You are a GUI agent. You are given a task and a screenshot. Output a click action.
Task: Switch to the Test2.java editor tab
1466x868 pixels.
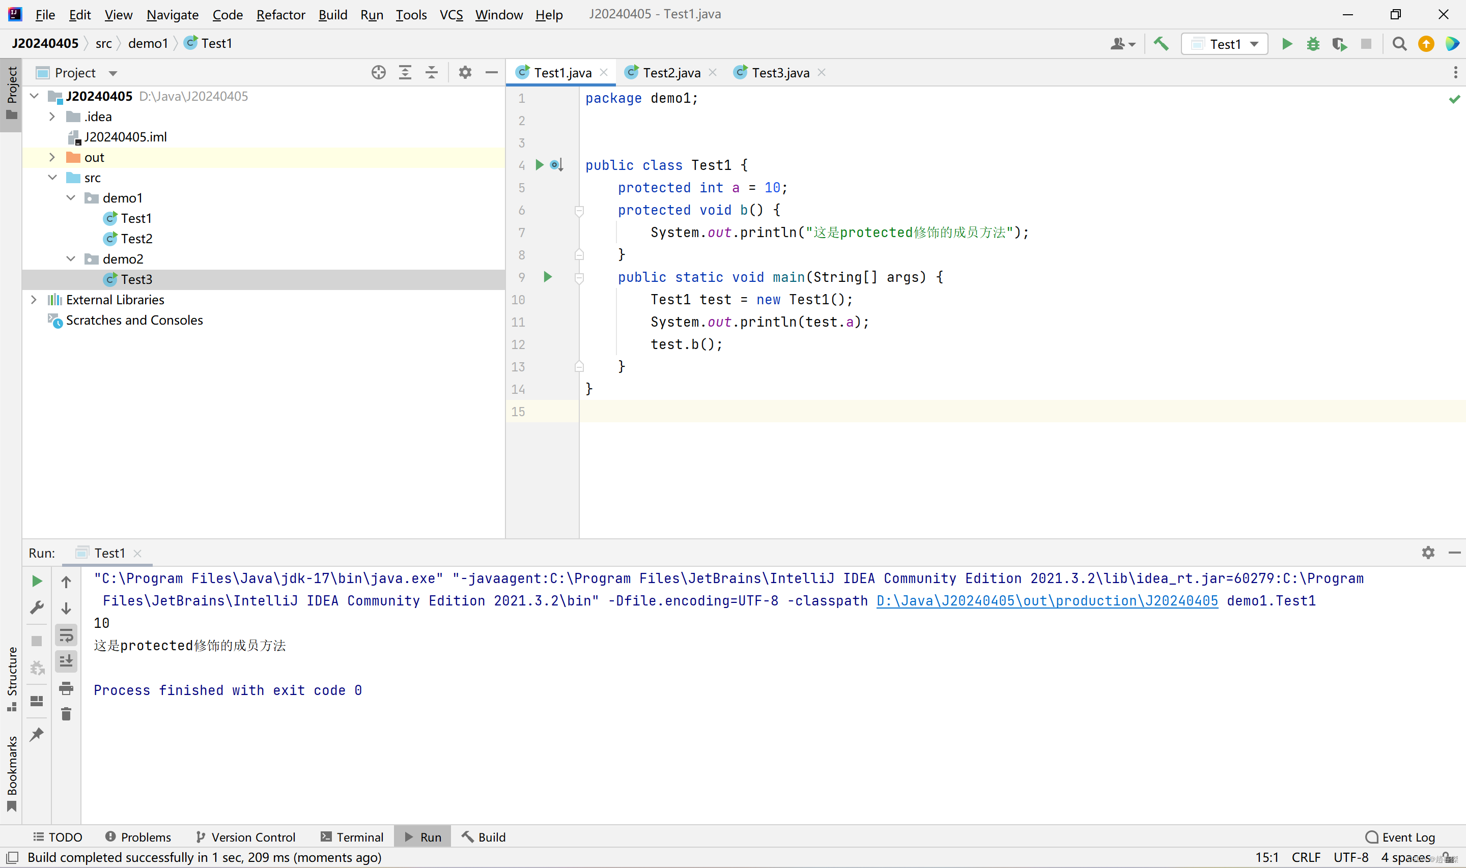[x=671, y=73]
